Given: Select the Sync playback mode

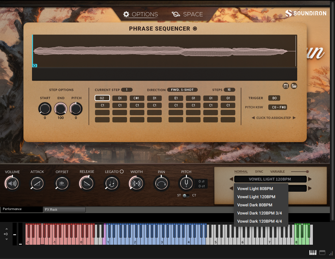Looking at the screenshot, I should [x=259, y=172].
